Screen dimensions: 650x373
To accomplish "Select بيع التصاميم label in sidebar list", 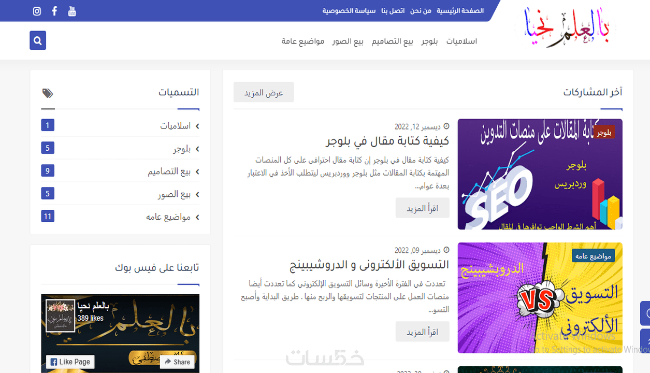I will coord(169,171).
